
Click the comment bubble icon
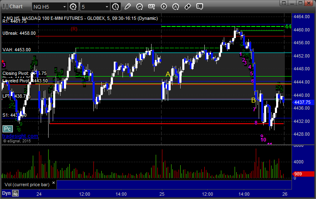click(x=200, y=7)
